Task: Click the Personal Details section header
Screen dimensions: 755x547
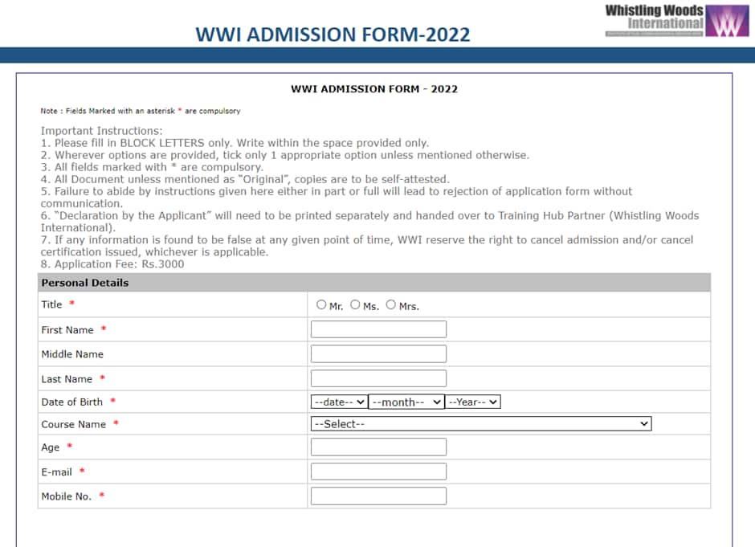Action: pos(84,283)
